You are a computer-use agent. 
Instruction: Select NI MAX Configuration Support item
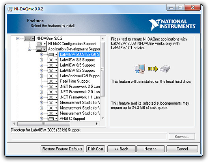72,44
